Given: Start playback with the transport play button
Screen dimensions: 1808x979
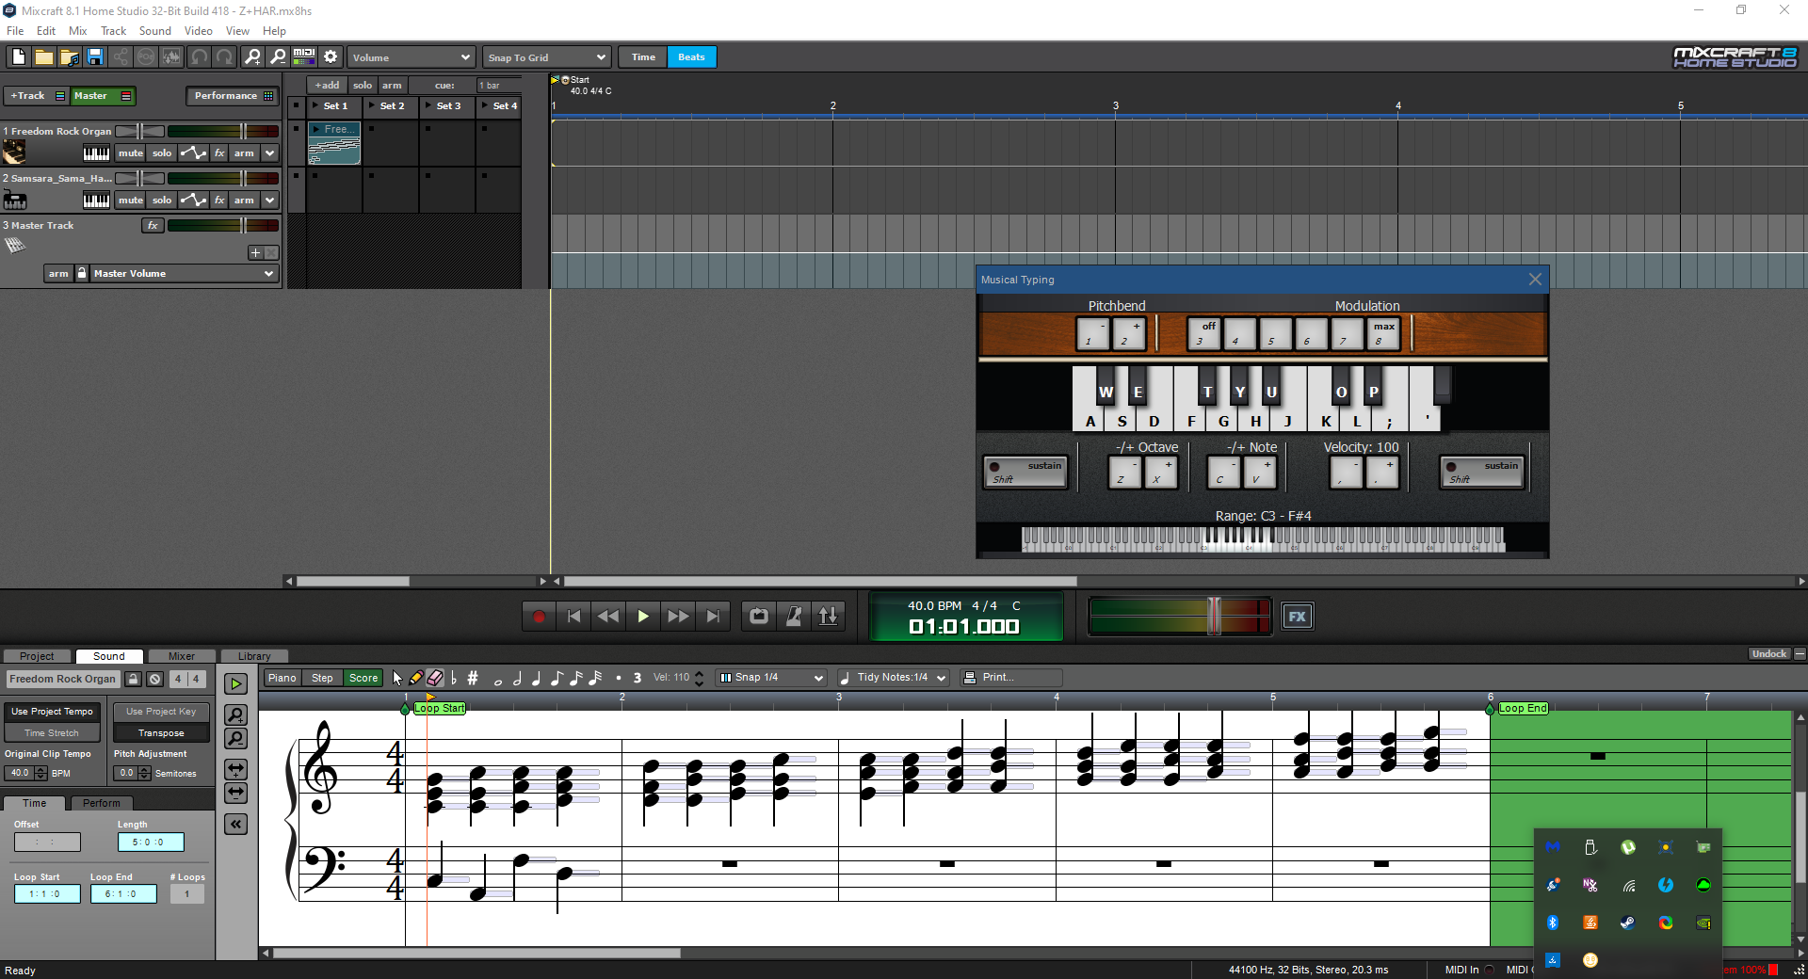Looking at the screenshot, I should 643,617.
